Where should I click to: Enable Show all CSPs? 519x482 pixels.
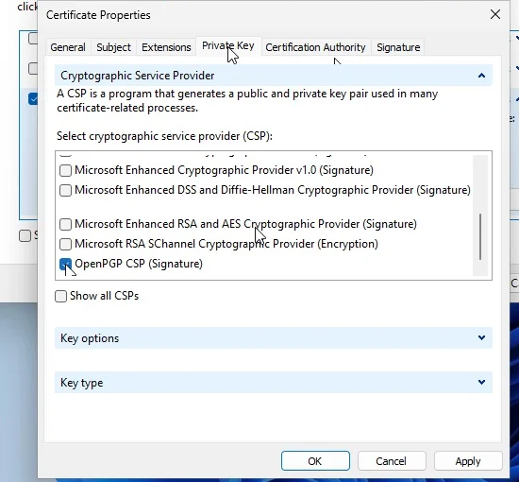[x=61, y=296]
